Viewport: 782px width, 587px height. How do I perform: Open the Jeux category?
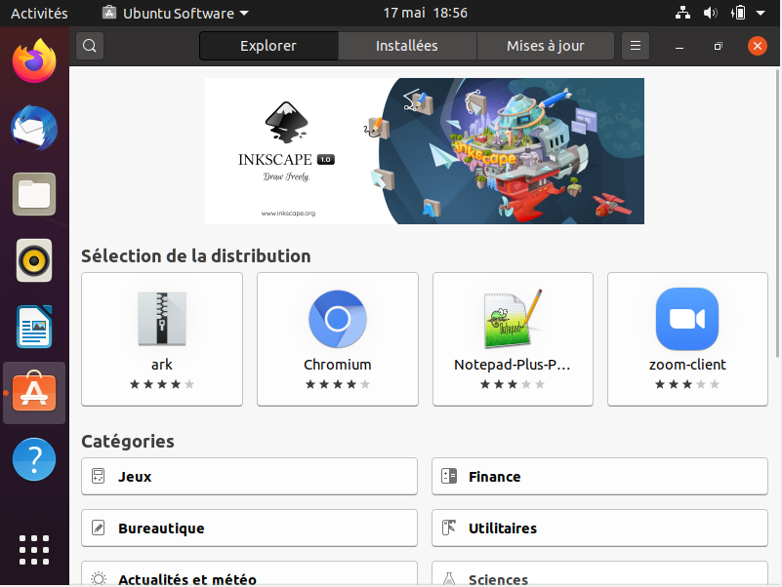pyautogui.click(x=249, y=477)
